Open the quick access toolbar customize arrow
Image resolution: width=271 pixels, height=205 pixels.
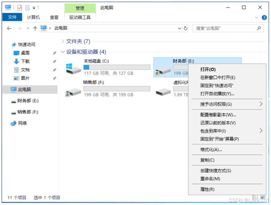pyautogui.click(x=34, y=8)
